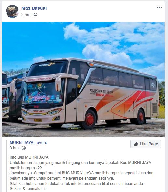Viewport: 168px width, 192px height.
Task: Click the 'Jawabannya:' answer sentence in post
Action: tap(81, 176)
